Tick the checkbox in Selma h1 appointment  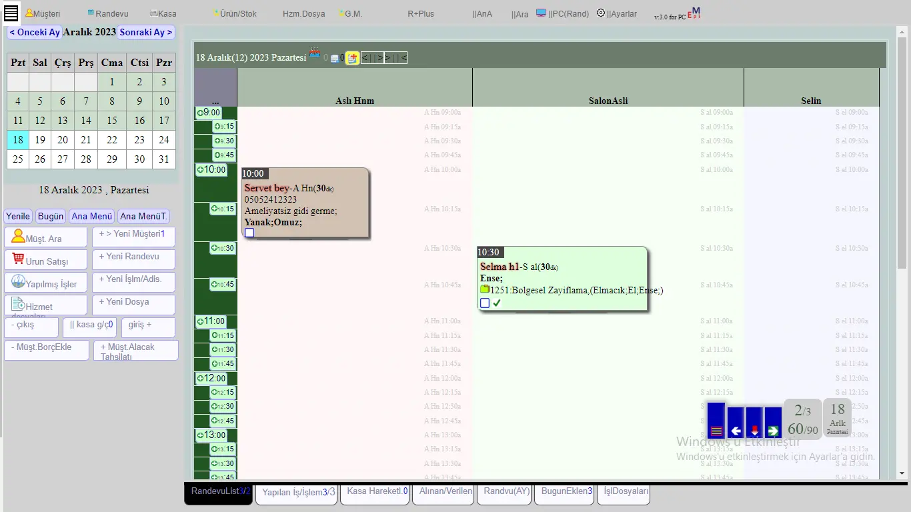point(485,303)
